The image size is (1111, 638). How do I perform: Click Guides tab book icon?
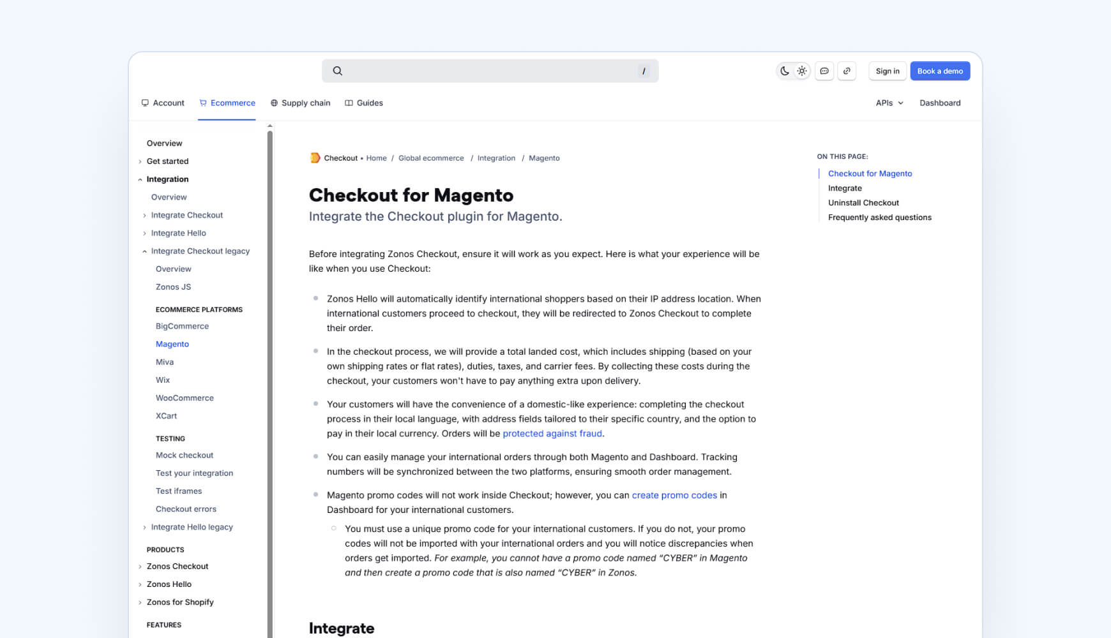click(x=349, y=103)
